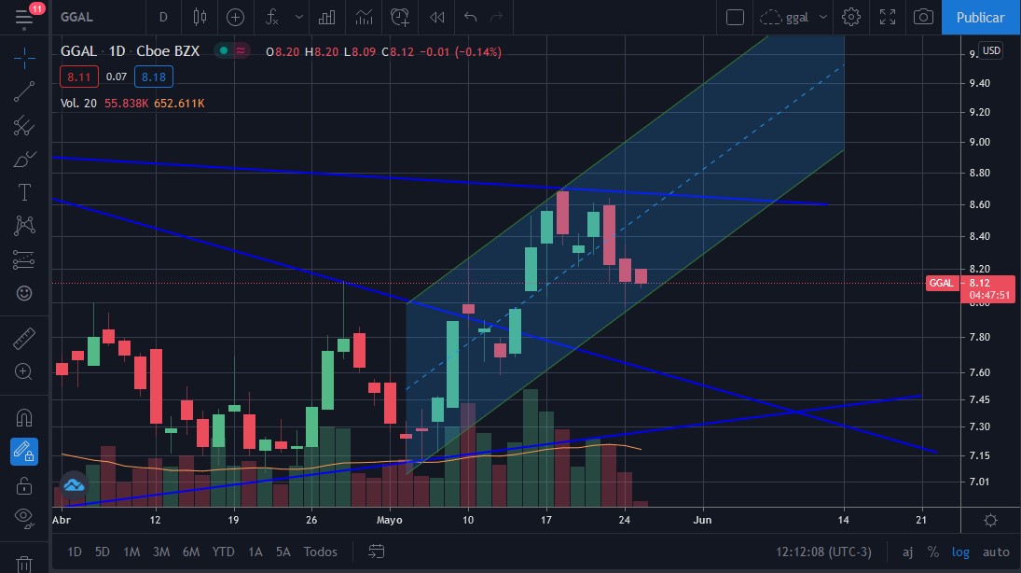
Task: Select the text annotation tool
Action: tap(24, 192)
